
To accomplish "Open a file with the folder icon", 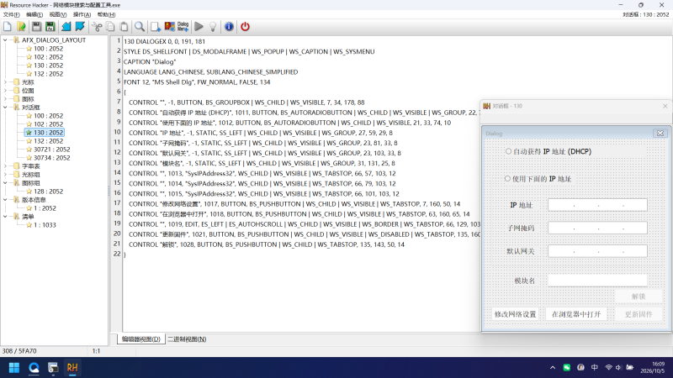I will tap(21, 27).
